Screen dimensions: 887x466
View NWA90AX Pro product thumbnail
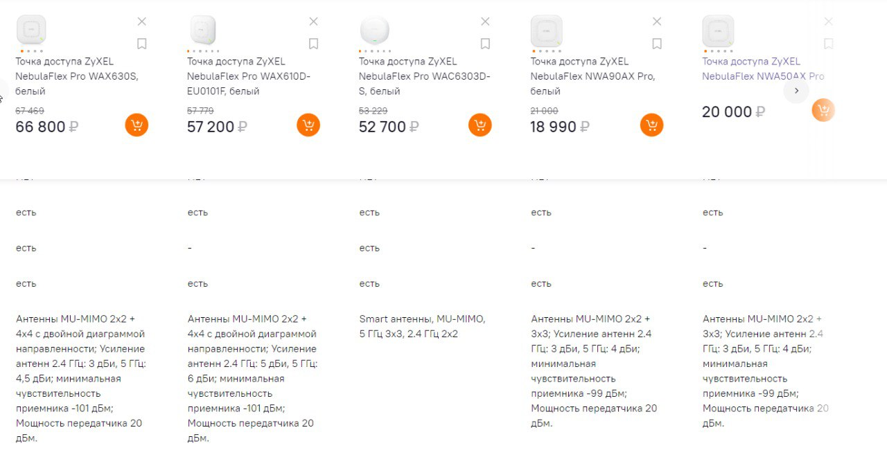[547, 31]
